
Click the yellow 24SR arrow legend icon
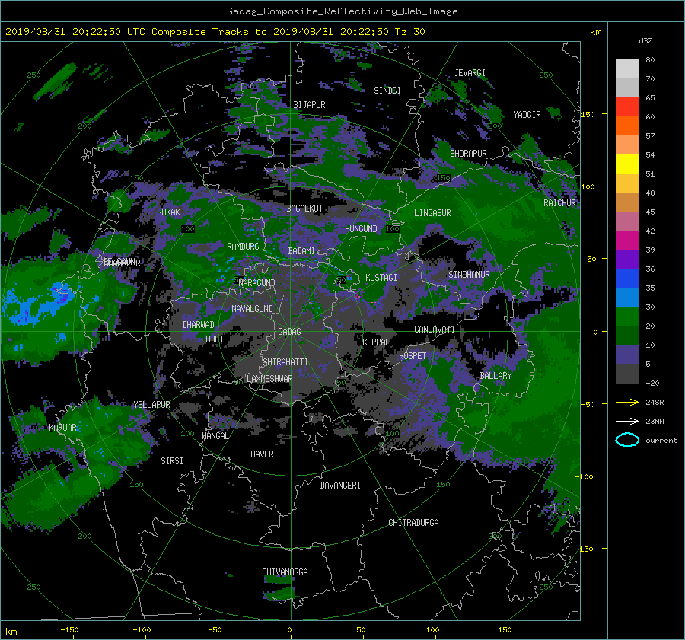point(627,402)
